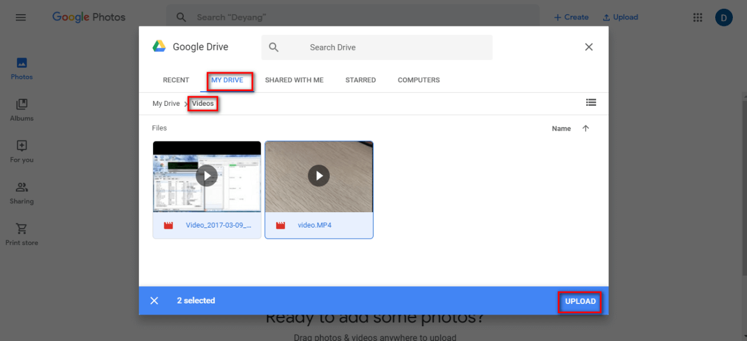Click the Search Drive magnifier icon
The height and width of the screenshot is (341, 747).
pyautogui.click(x=274, y=47)
